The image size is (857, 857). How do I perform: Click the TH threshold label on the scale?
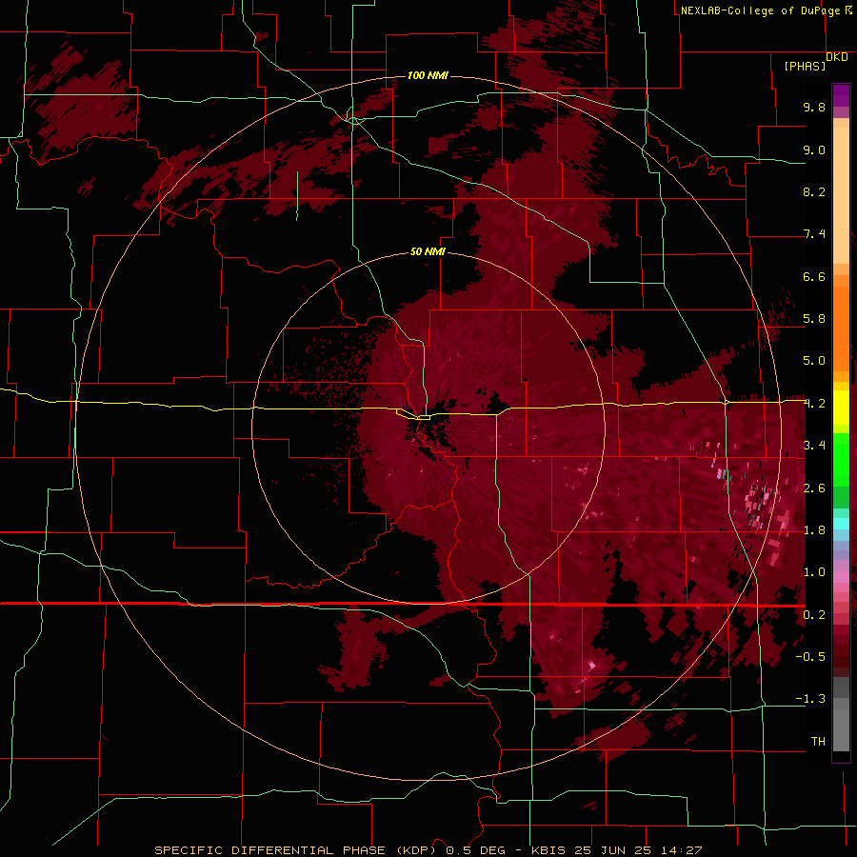click(x=818, y=742)
